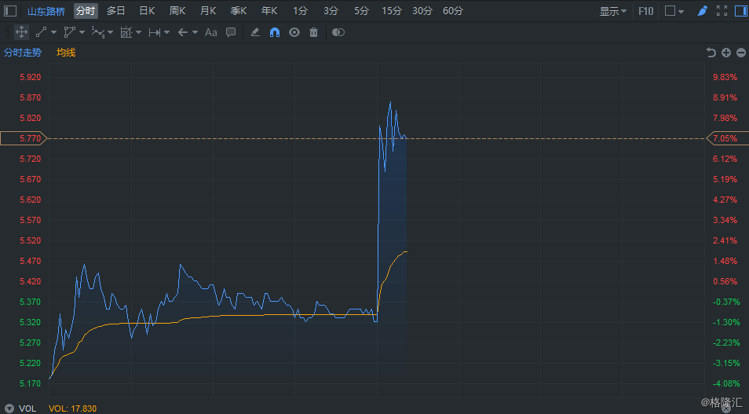Image resolution: width=749 pixels, height=414 pixels.
Task: Open the 显示 display dropdown
Action: (x=613, y=10)
